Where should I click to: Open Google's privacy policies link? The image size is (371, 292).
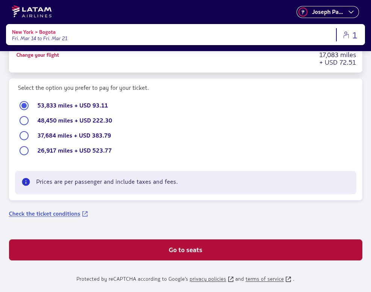tap(208, 279)
